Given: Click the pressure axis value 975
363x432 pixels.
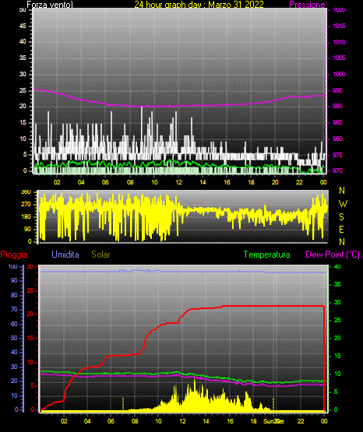Looking at the screenshot, I should point(337,155).
